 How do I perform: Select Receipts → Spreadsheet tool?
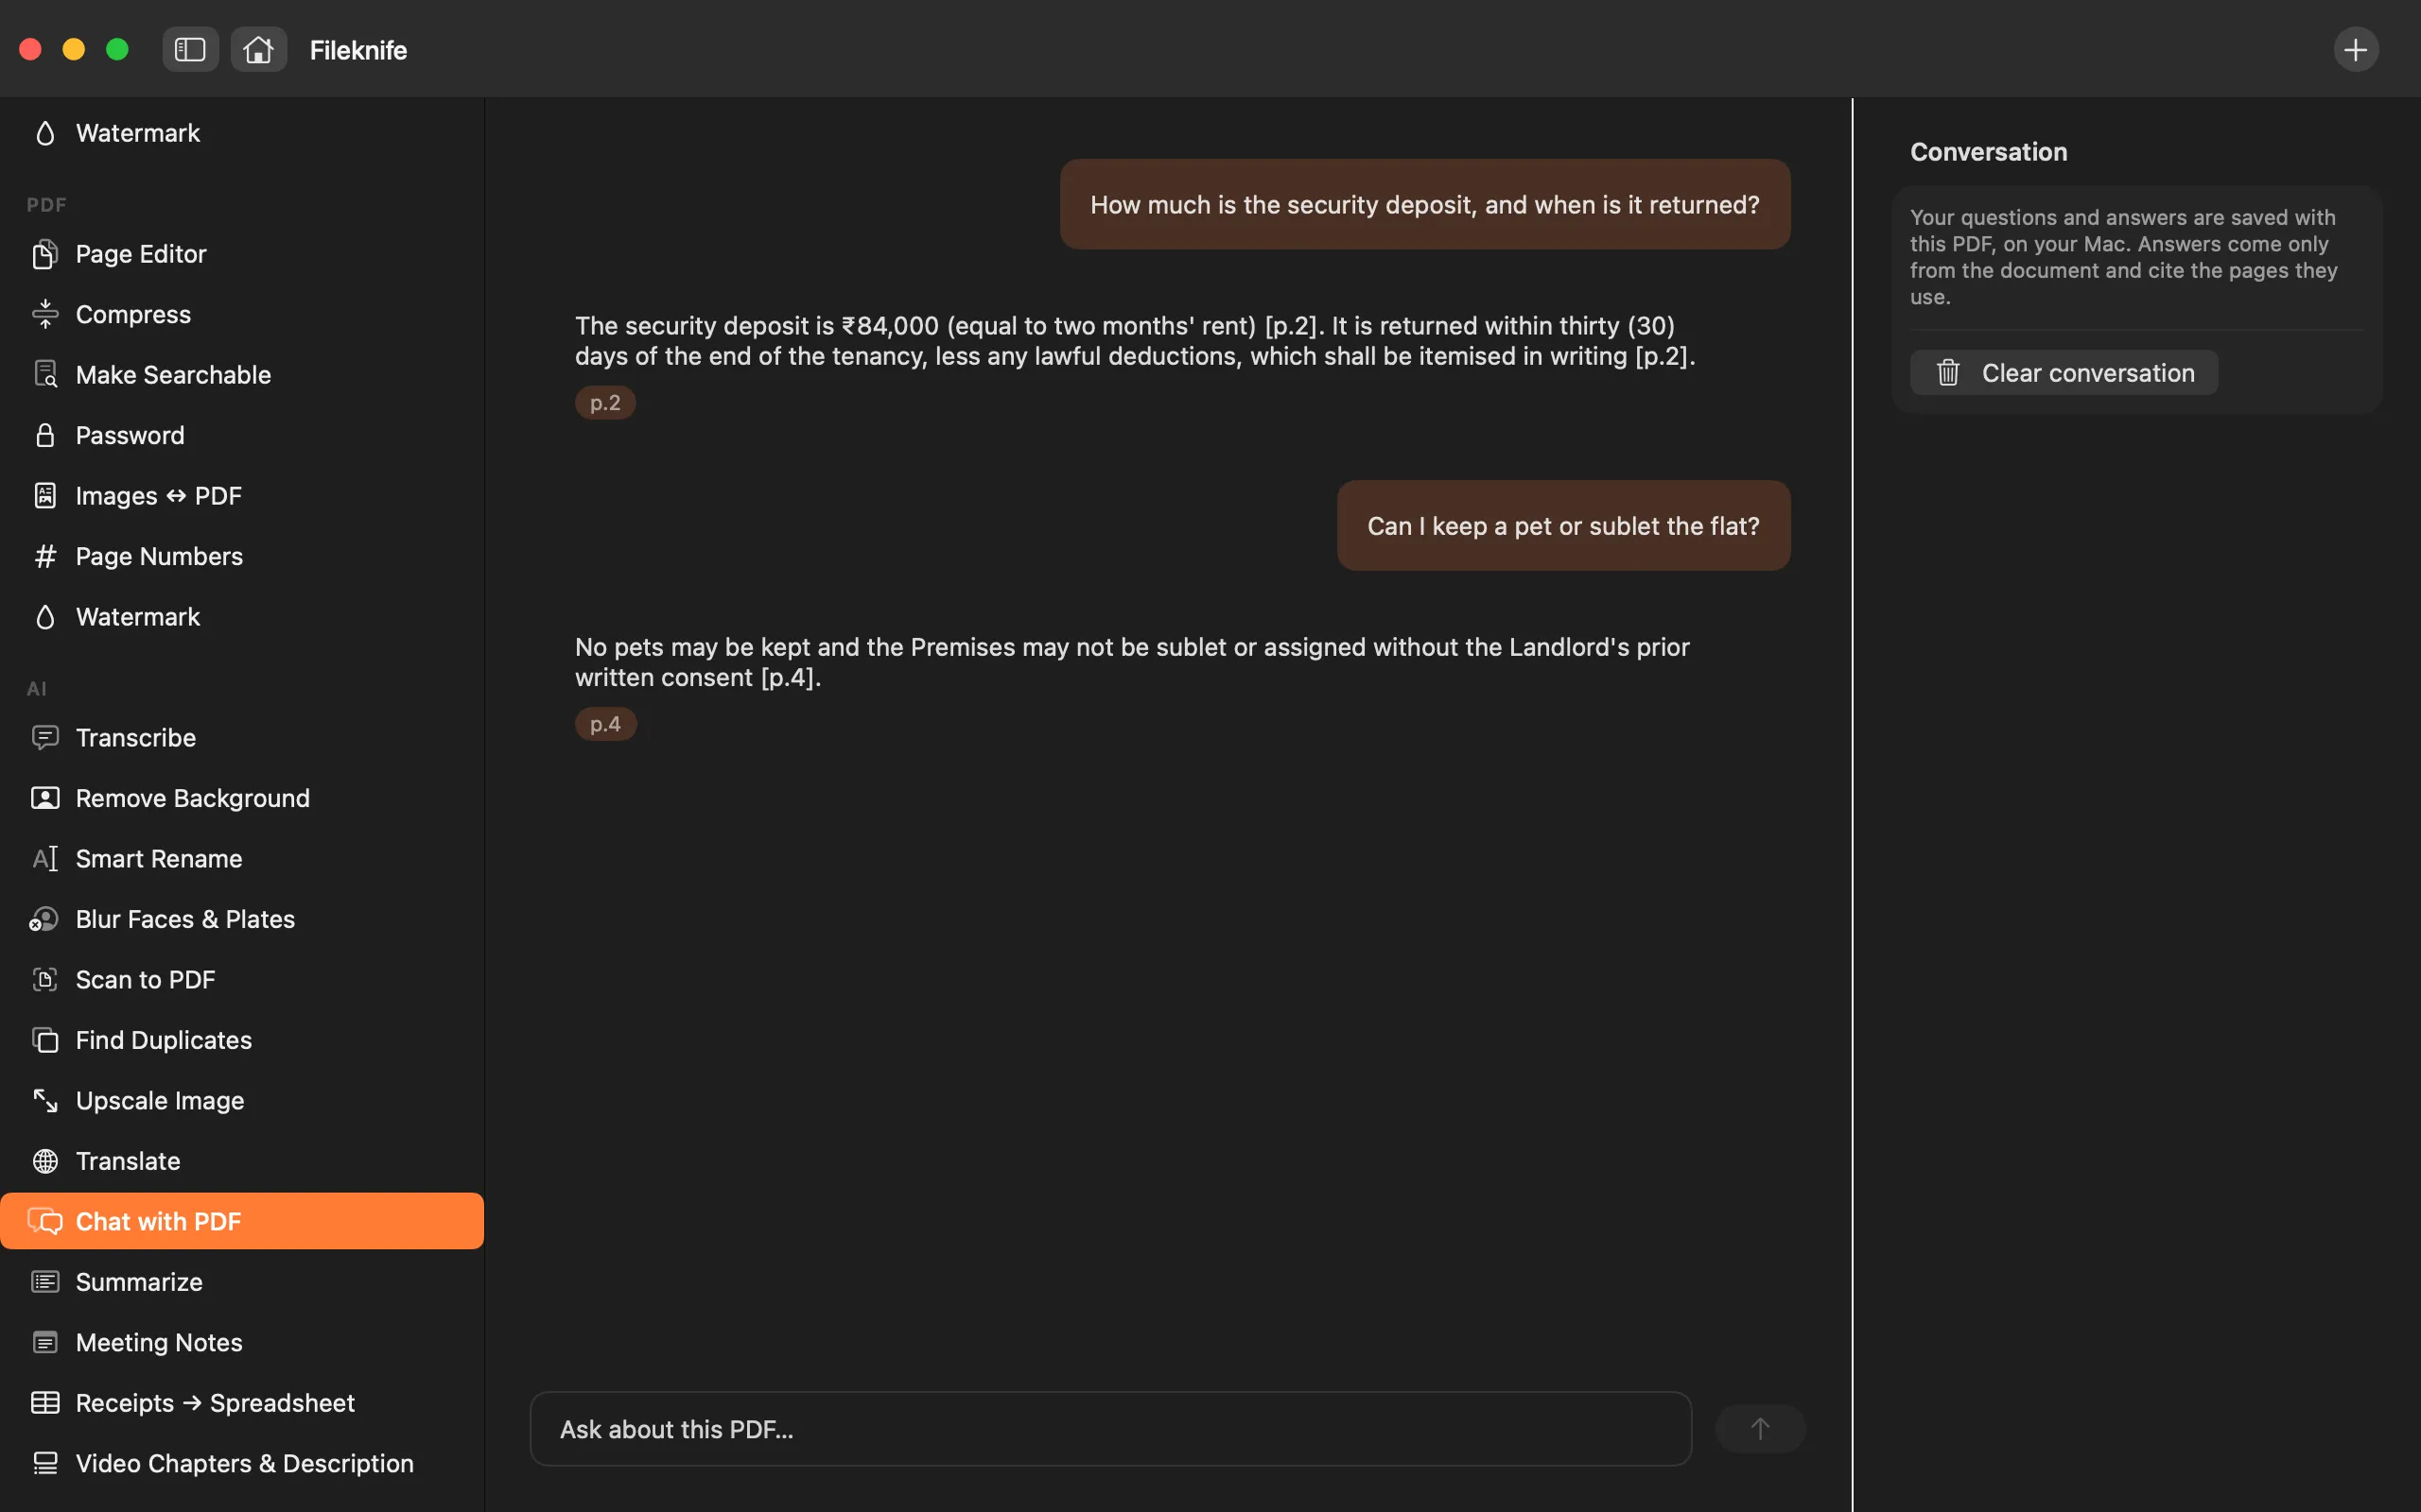pos(242,1403)
